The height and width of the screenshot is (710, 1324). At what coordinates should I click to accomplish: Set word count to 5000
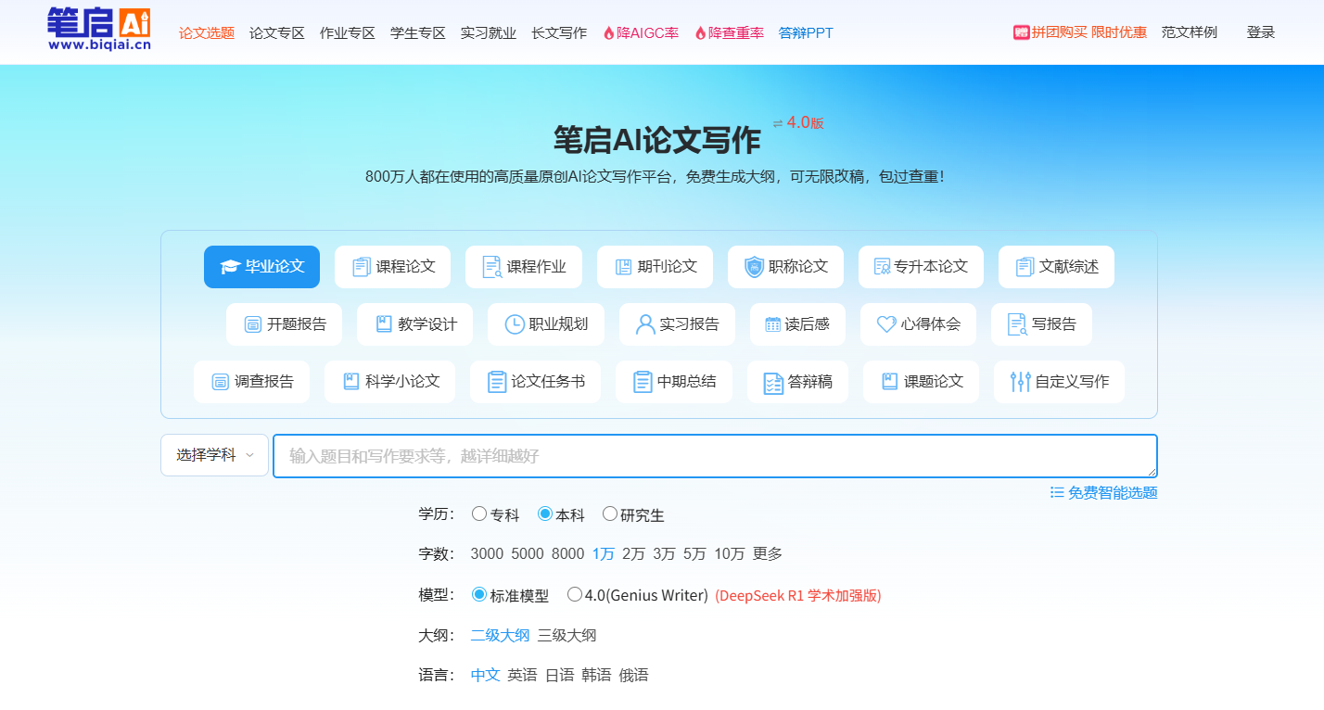tap(528, 554)
